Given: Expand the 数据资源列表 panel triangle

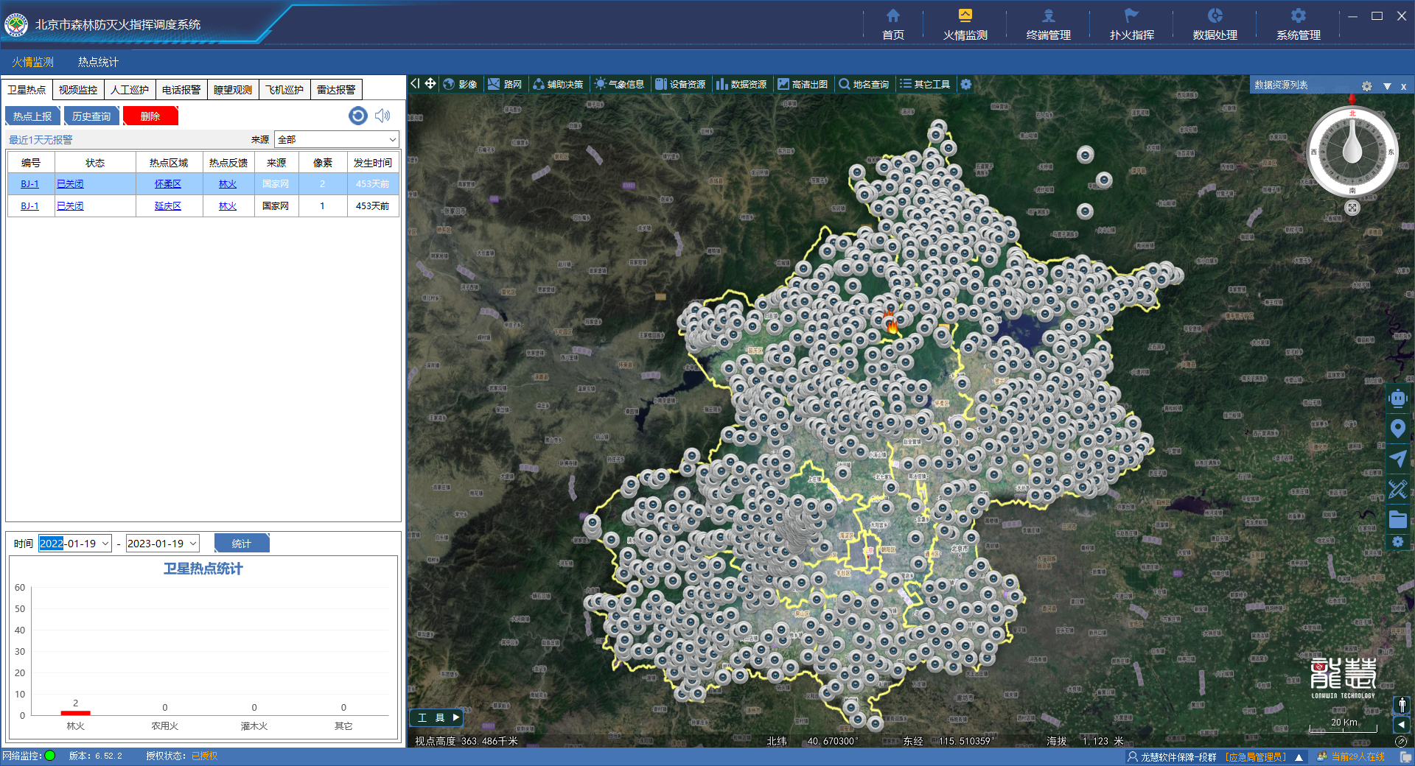Looking at the screenshot, I should click(1387, 86).
